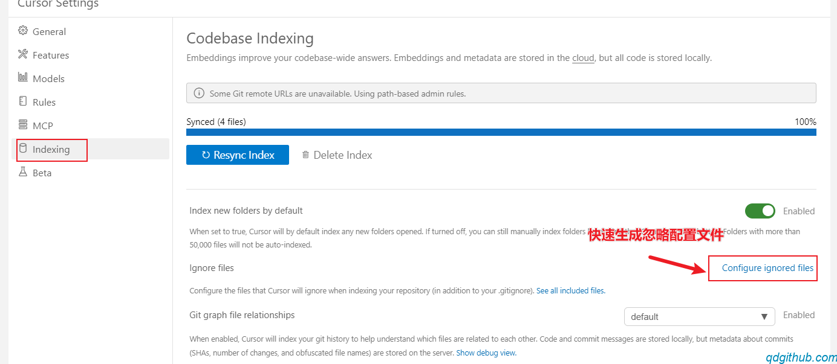Click the trash icon beside Delete Index
Viewport: 837px width, 364px height.
point(305,155)
